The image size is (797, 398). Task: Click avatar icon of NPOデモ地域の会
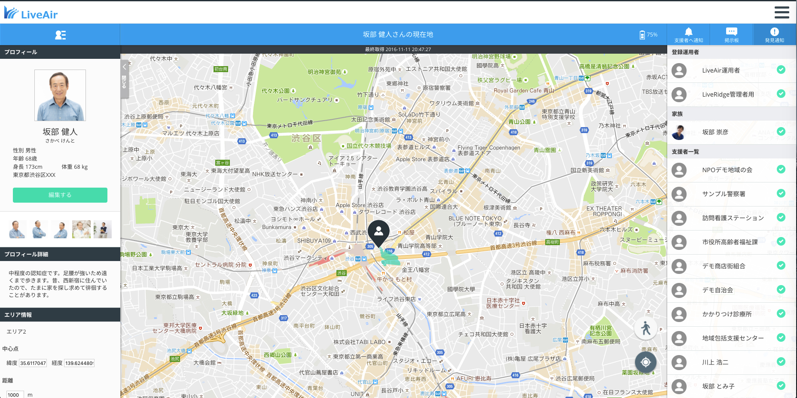click(679, 170)
